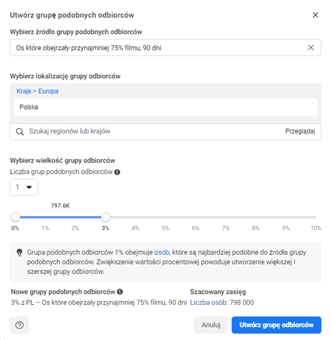Click the slider start handle at 0%

click(15, 217)
